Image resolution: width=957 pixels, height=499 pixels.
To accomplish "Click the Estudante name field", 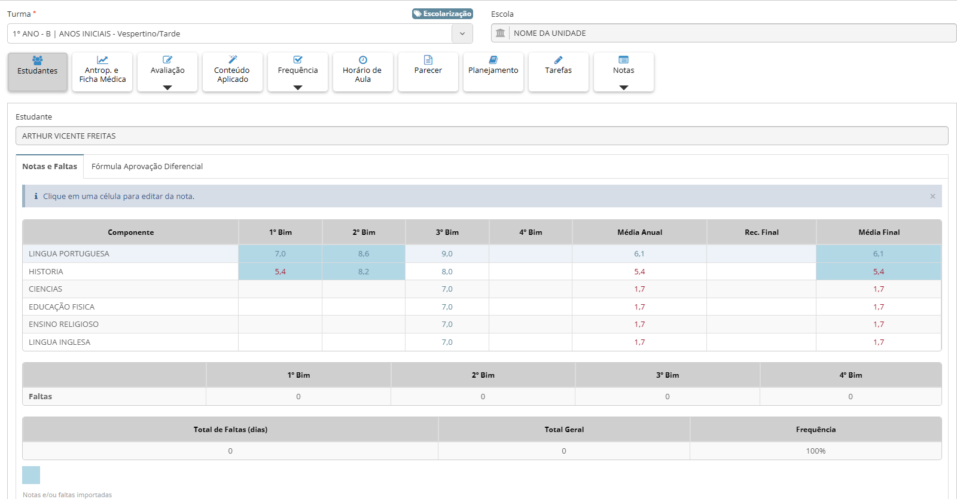I will [481, 136].
